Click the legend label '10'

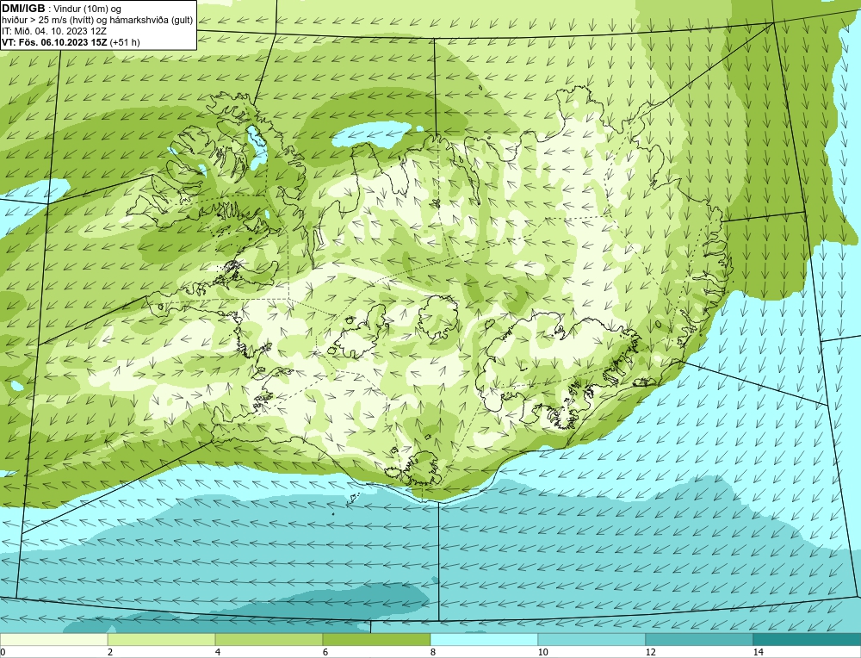[x=543, y=652]
